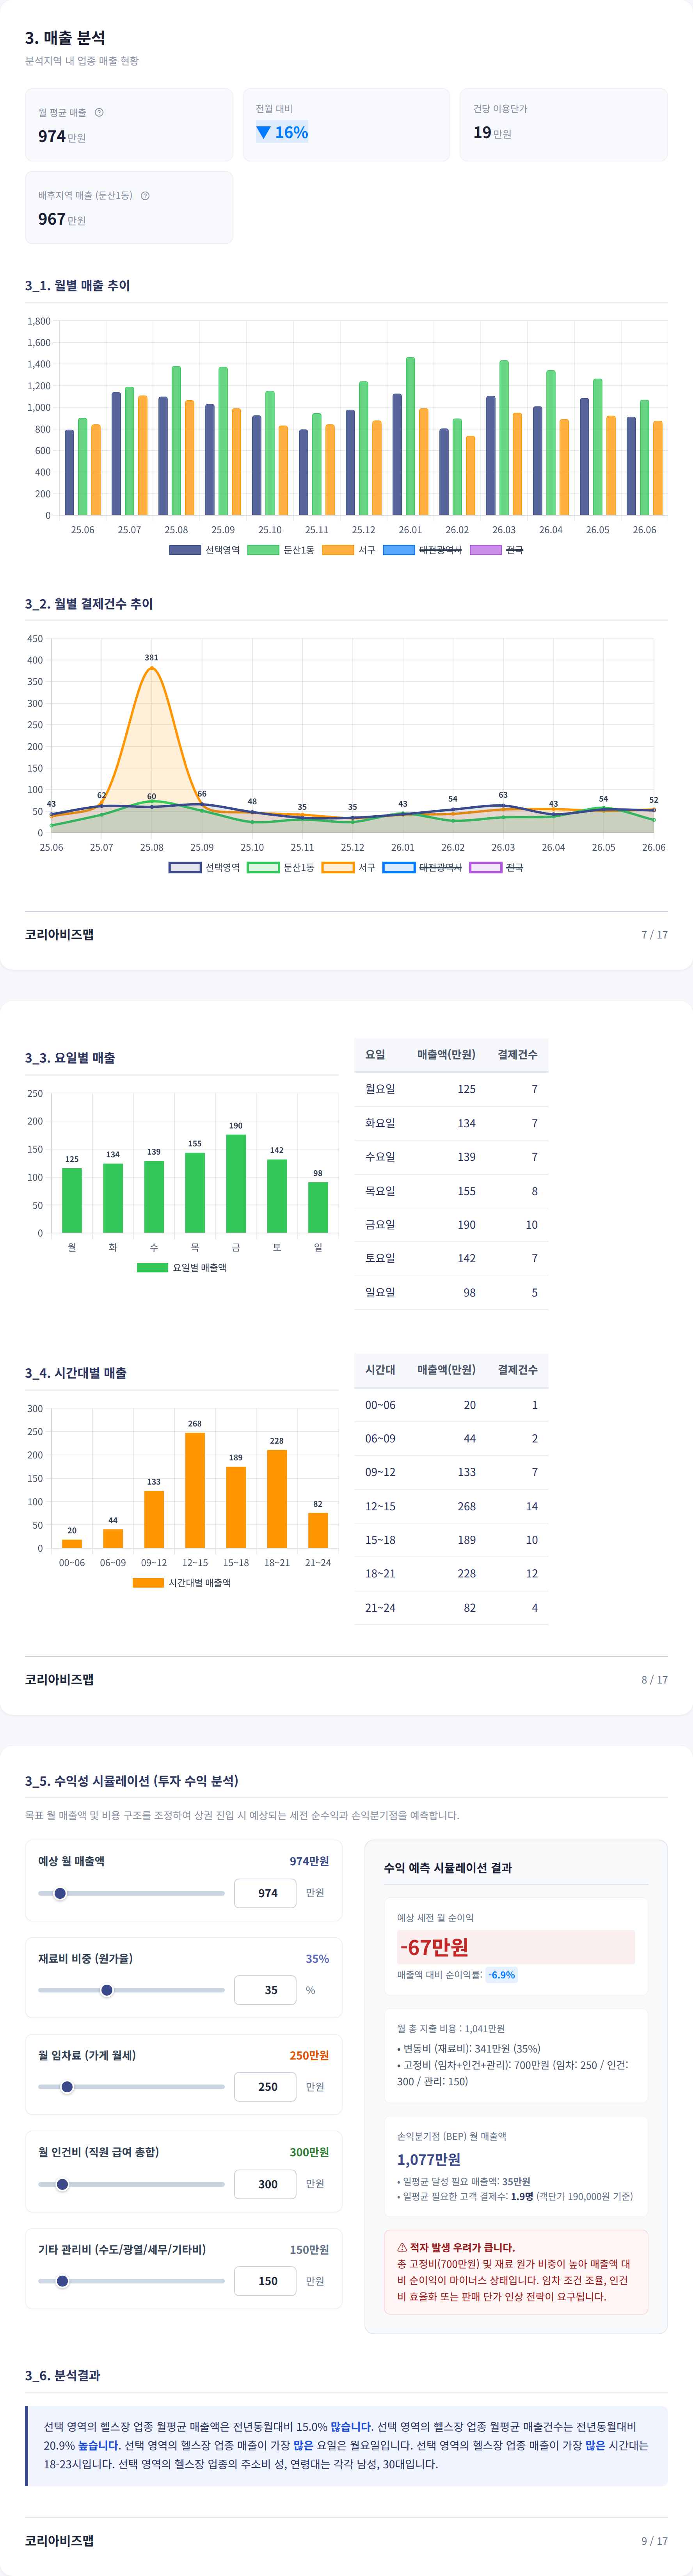Click the 금요일 row in 요일 table

point(451,1224)
